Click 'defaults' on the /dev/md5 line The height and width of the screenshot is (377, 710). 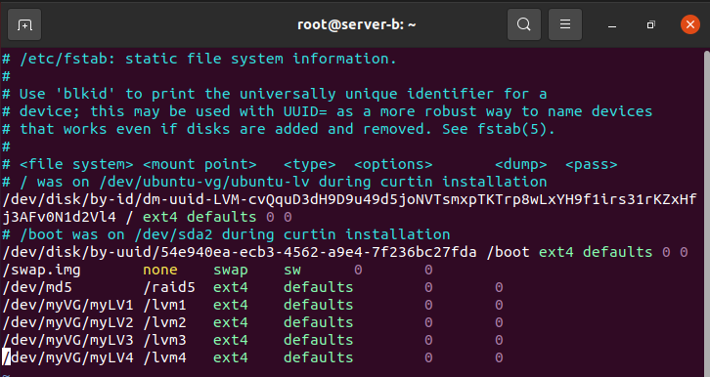click(x=318, y=287)
